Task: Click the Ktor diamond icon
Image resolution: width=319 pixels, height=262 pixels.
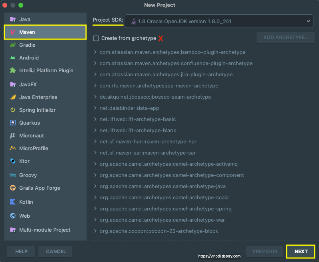Action: [x=13, y=161]
